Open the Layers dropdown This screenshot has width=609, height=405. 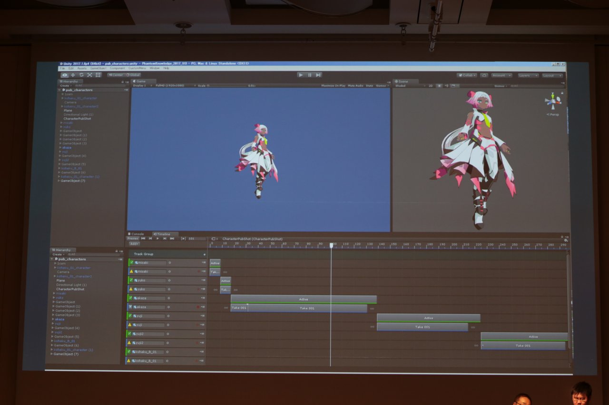[528, 75]
